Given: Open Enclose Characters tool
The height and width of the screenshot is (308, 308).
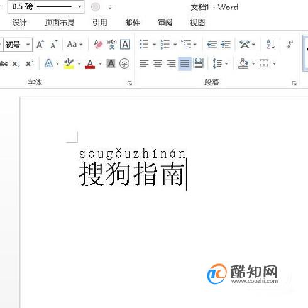Looking at the screenshot, I should (x=124, y=63).
